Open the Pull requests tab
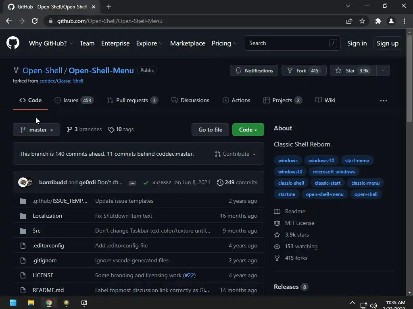 pyautogui.click(x=132, y=100)
